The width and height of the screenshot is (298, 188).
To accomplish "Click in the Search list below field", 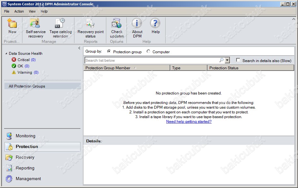I will [x=151, y=60].
